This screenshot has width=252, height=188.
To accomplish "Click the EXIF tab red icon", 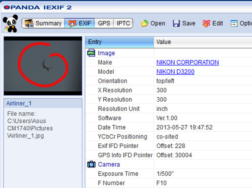I will point(73,23).
